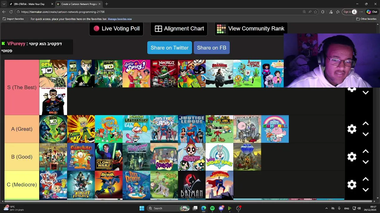Move B (Good) tier up
This screenshot has height=213, width=380.
365,151
